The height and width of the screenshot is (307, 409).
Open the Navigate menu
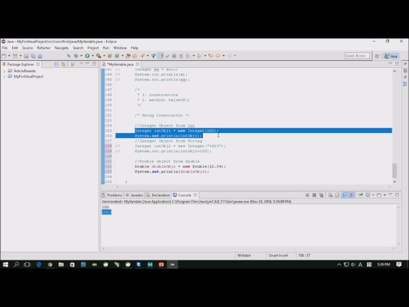tap(61, 48)
